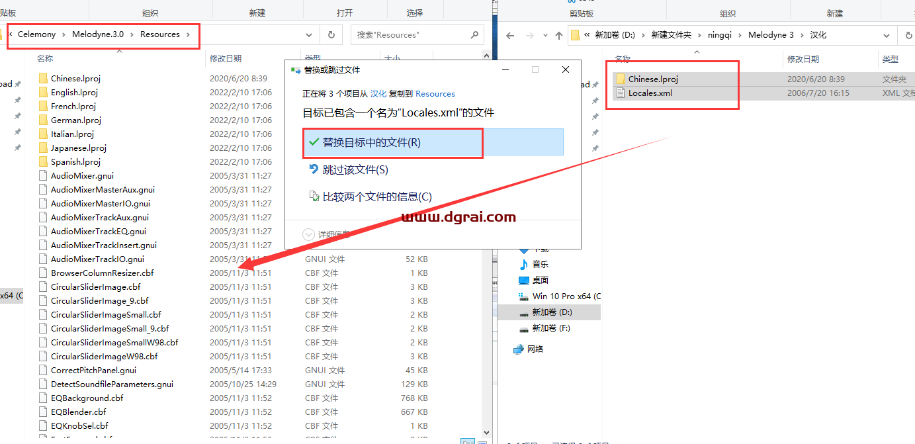
Task: Select the AudioMixerTrackIO.gnui file name
Action: click(x=97, y=259)
